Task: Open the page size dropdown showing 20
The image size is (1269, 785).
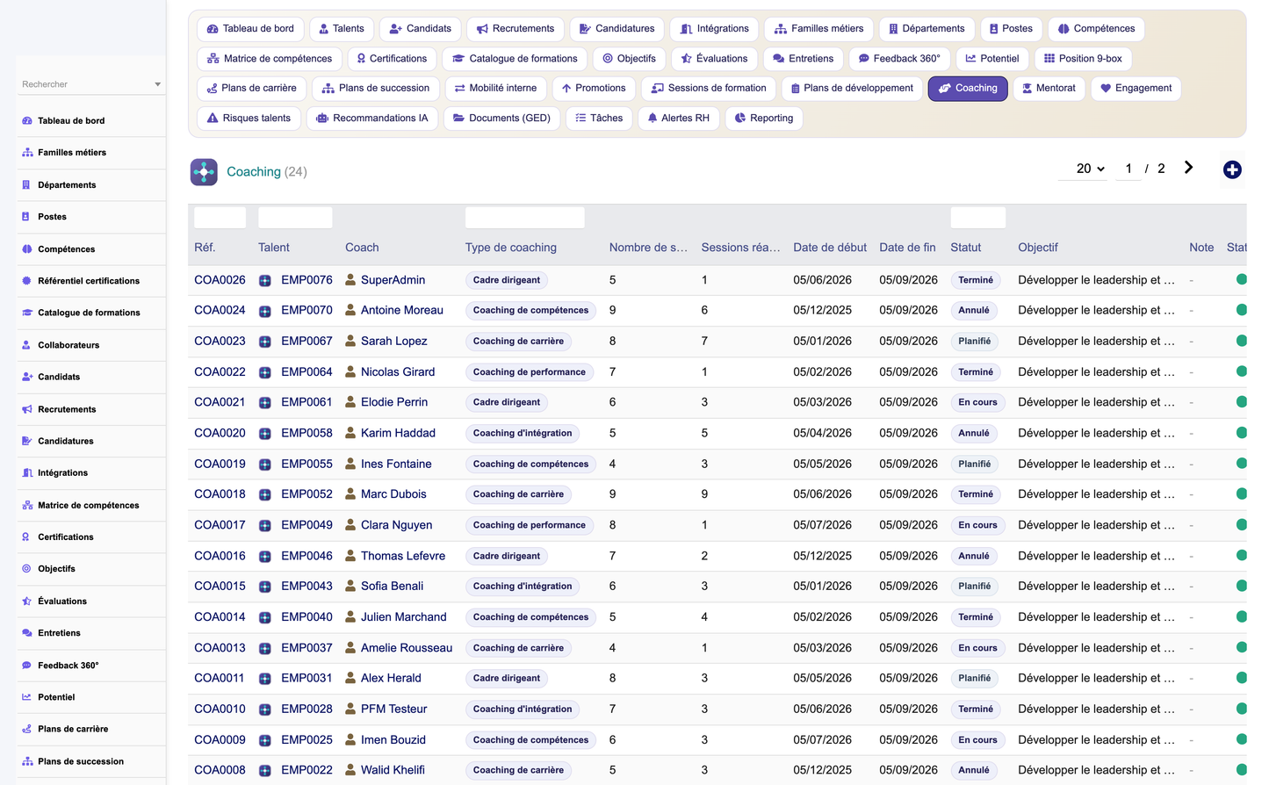Action: (1090, 169)
